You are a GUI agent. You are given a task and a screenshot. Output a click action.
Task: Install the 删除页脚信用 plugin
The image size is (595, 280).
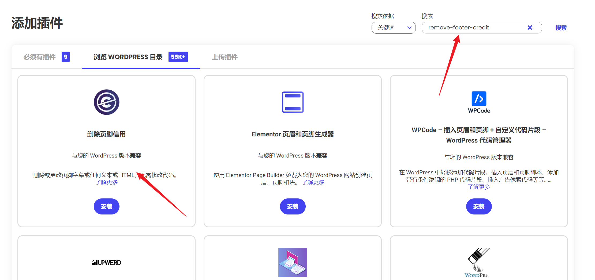coord(106,206)
